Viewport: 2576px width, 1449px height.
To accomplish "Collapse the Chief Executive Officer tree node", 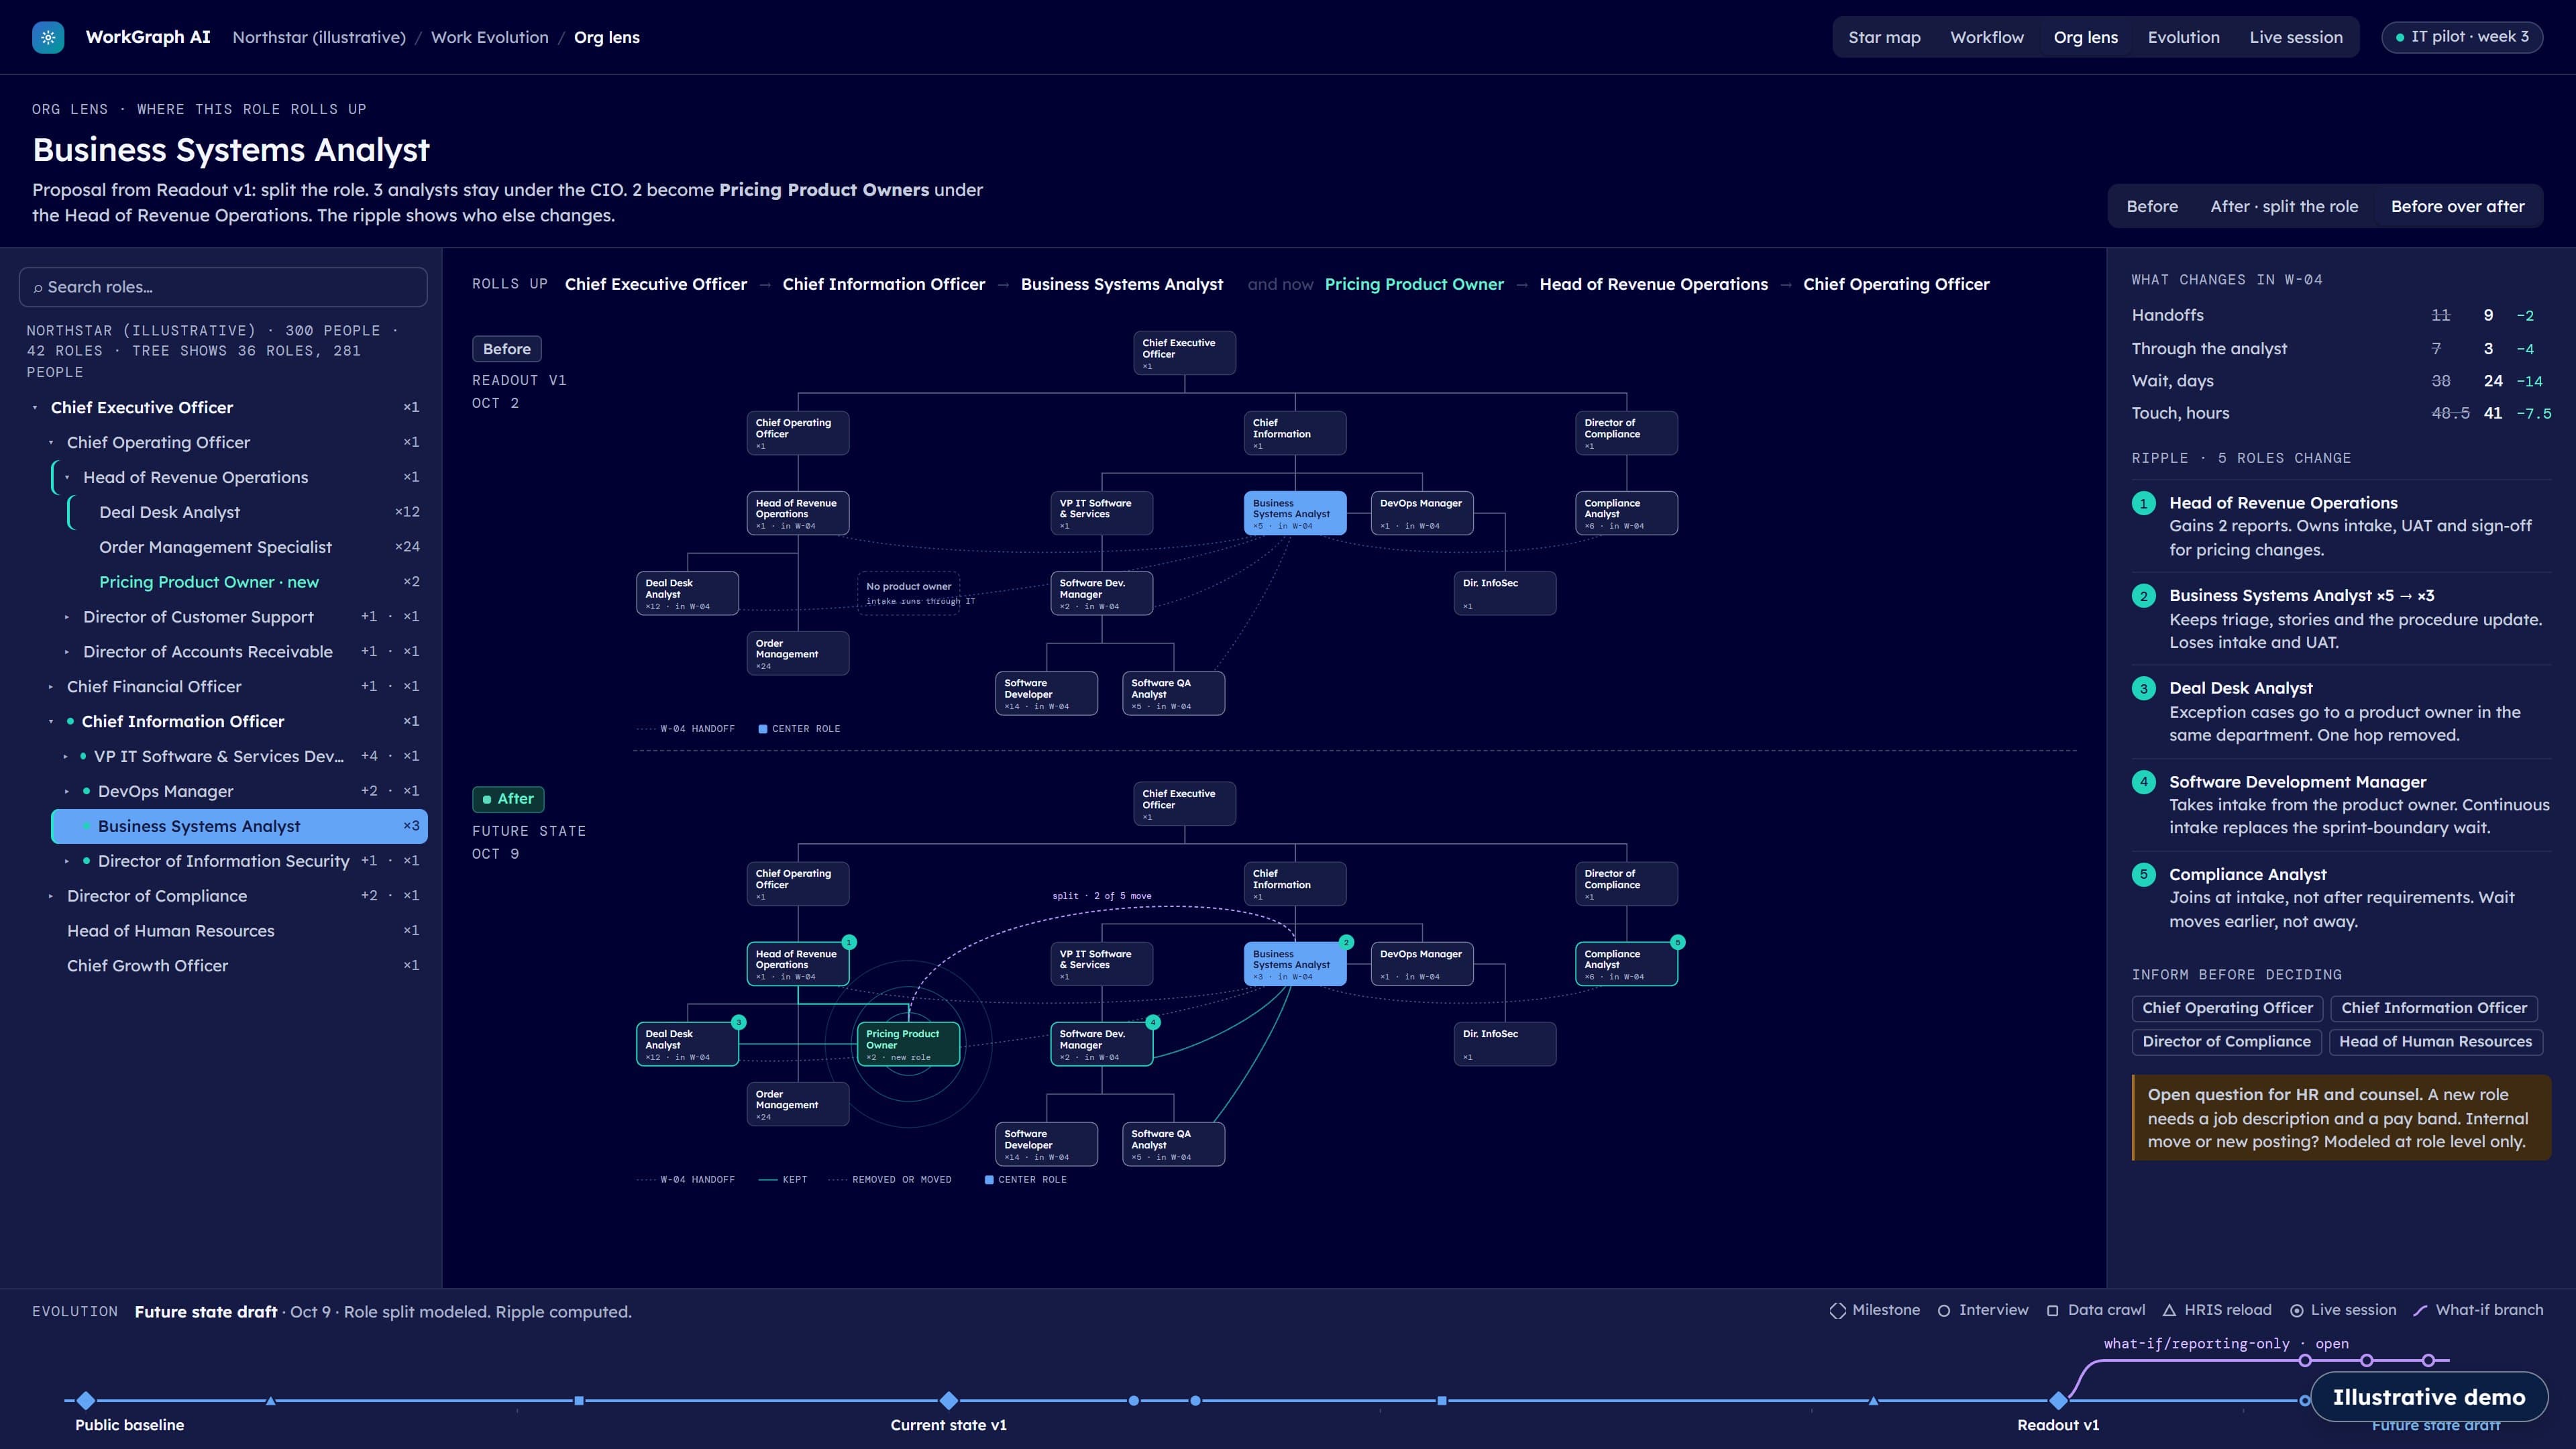I will click(x=35, y=408).
